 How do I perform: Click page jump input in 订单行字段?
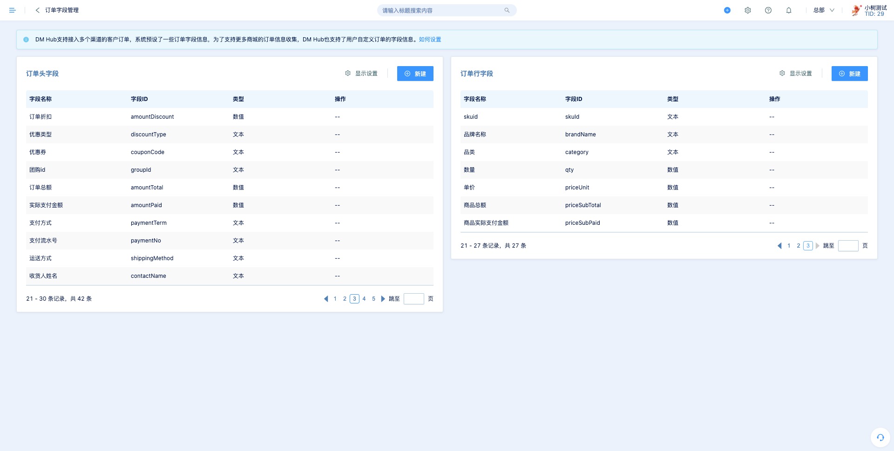tap(848, 246)
